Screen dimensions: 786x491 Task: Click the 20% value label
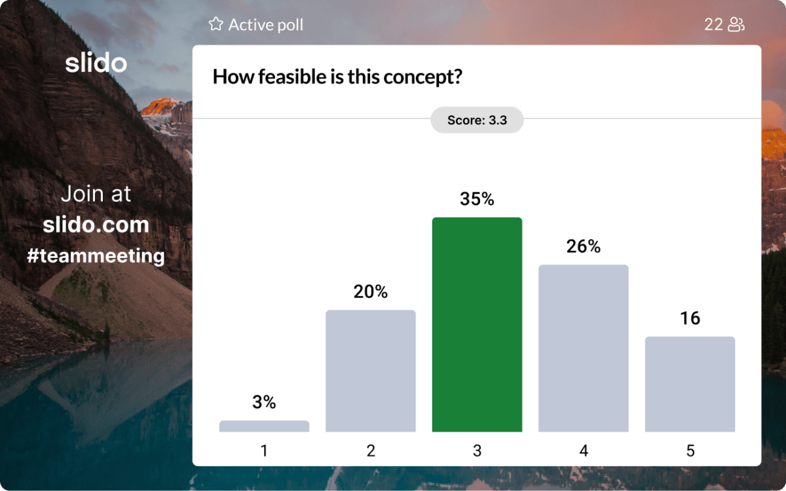[x=371, y=292]
